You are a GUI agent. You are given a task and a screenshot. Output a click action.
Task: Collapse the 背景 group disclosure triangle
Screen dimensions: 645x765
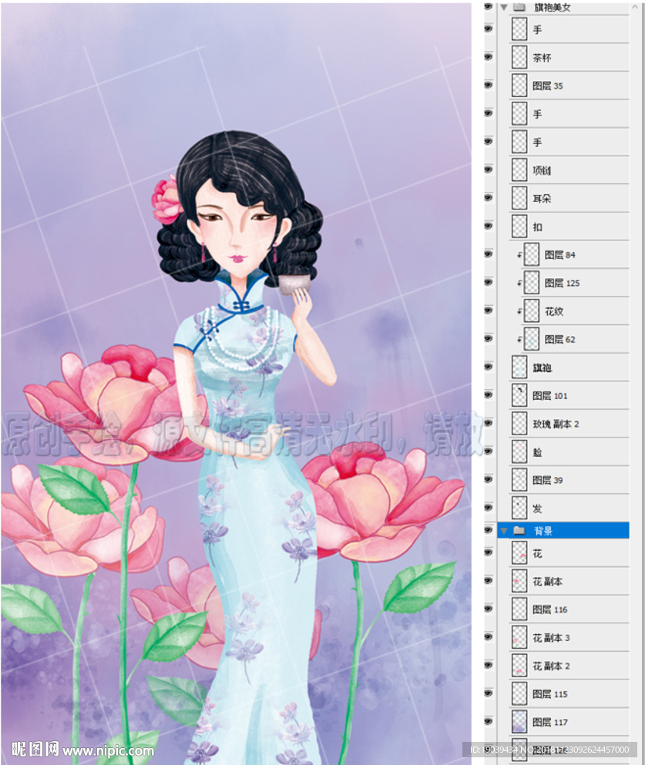pyautogui.click(x=504, y=530)
